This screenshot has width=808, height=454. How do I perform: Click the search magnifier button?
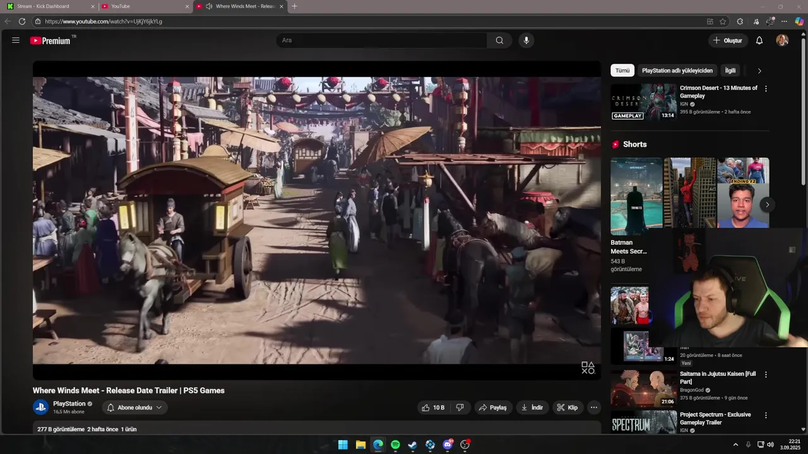tap(499, 40)
